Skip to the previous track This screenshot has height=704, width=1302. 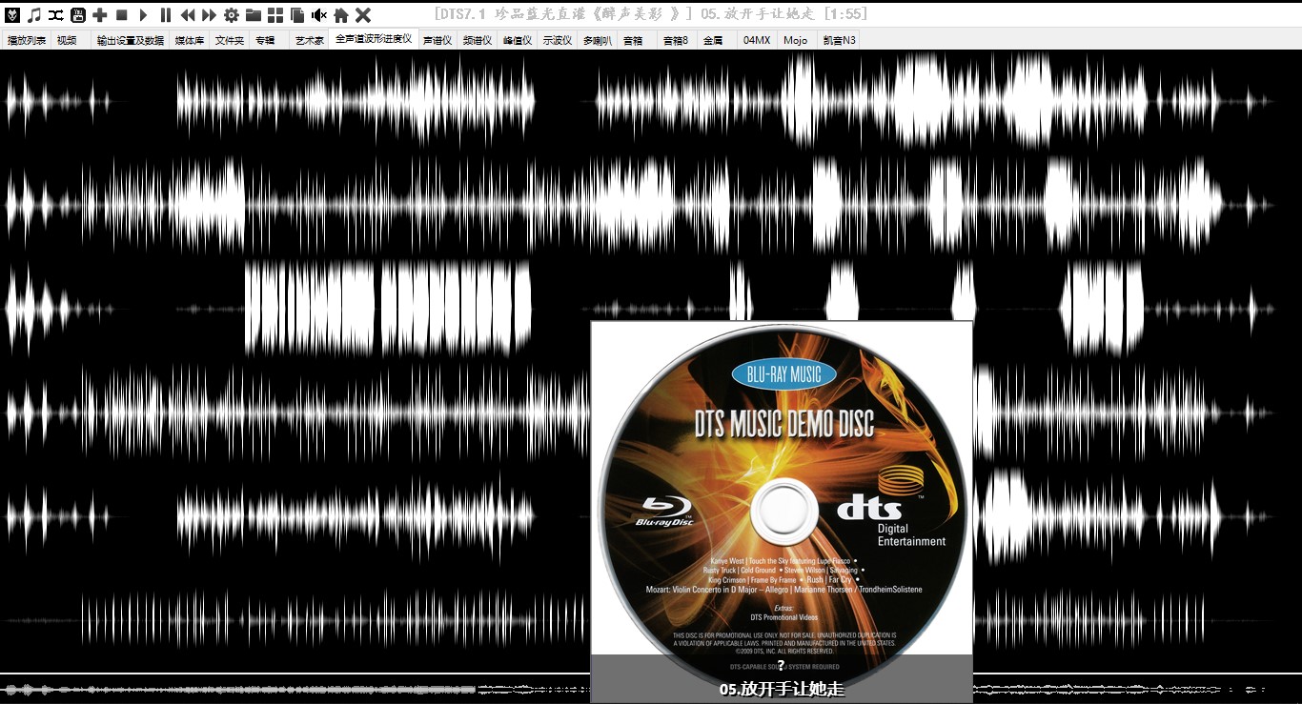point(188,14)
